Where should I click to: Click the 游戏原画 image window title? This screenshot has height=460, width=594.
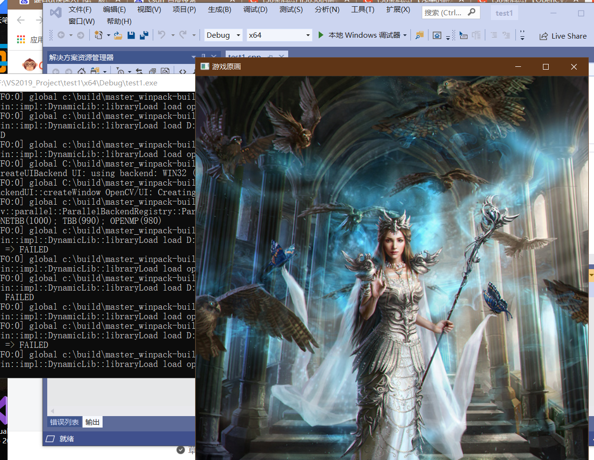tap(227, 66)
